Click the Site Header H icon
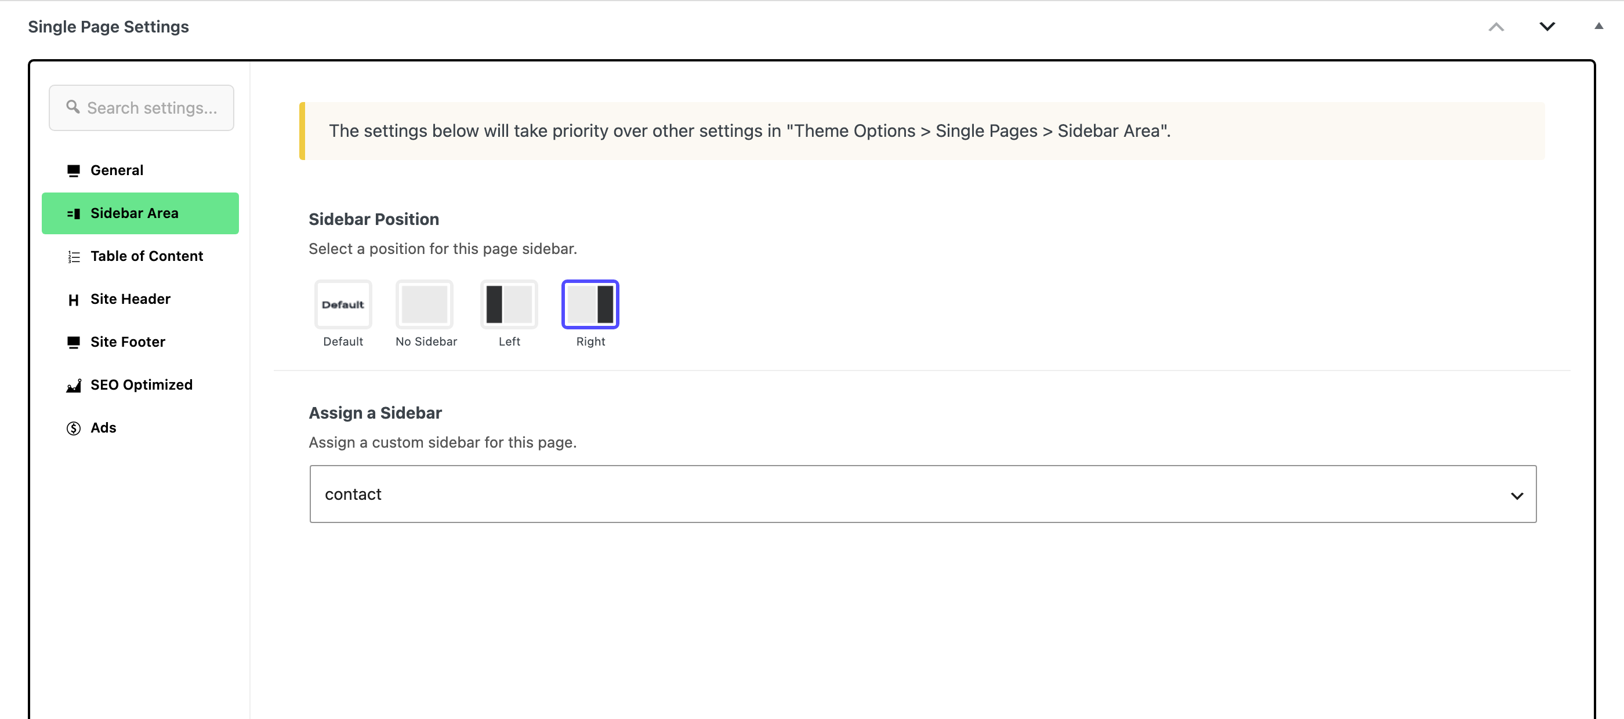The width and height of the screenshot is (1624, 719). 73,299
